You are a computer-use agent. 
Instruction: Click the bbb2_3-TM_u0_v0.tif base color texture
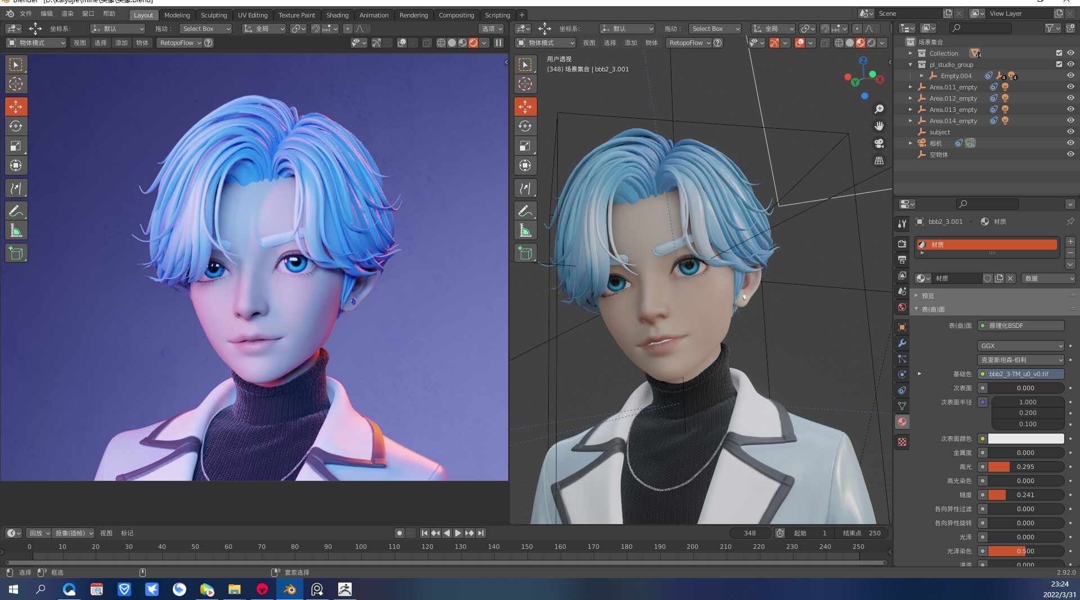coord(1020,374)
